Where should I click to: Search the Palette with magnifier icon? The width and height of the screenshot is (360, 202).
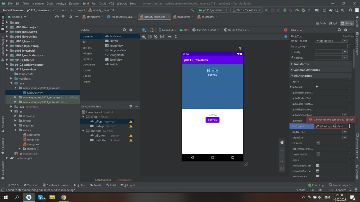[125, 30]
